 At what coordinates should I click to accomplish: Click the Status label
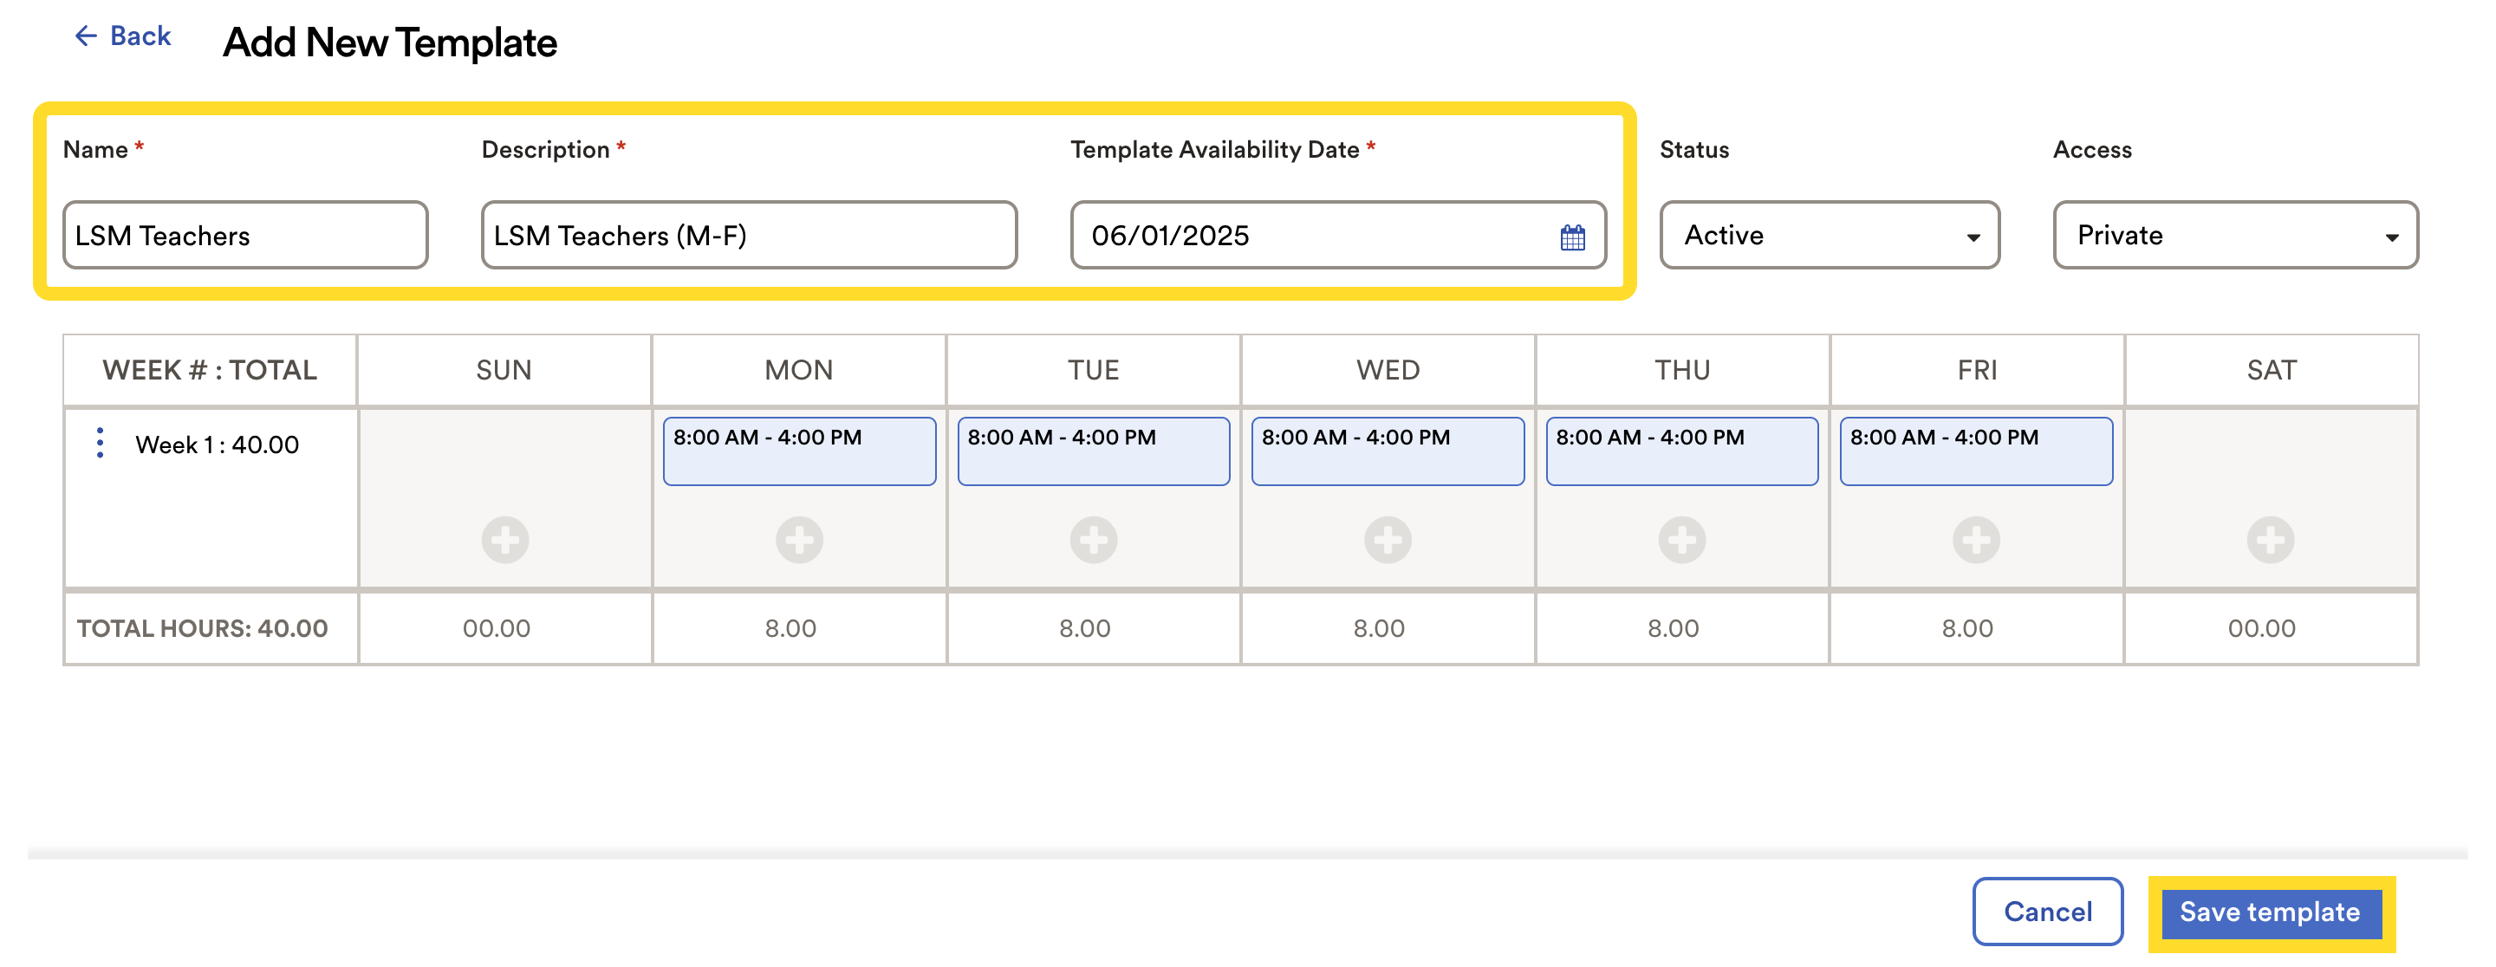(x=1693, y=150)
